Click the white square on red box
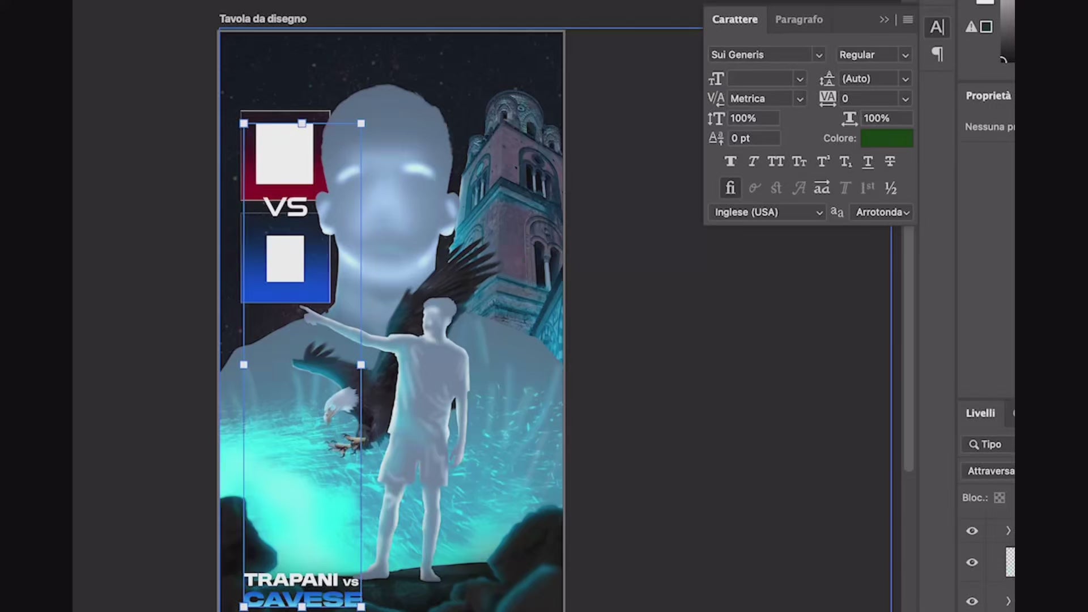The height and width of the screenshot is (612, 1088). click(284, 154)
